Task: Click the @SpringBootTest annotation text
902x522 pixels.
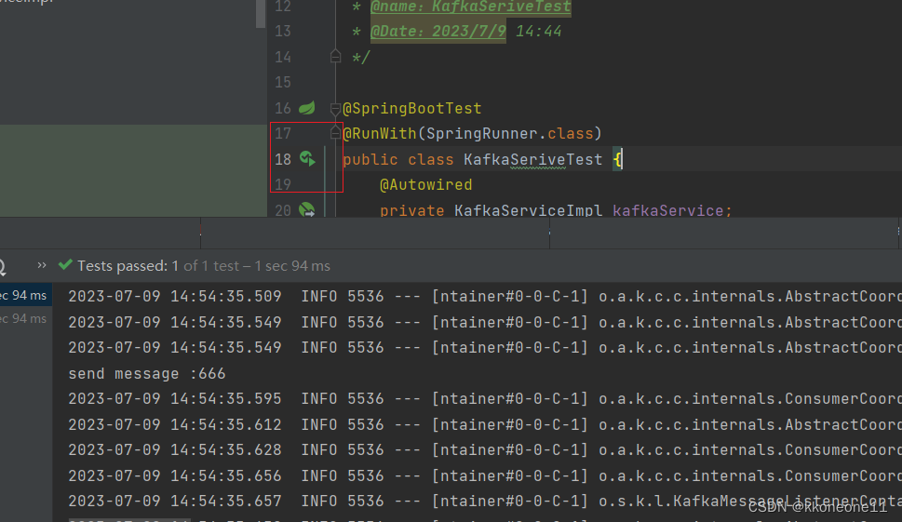Action: [411, 108]
